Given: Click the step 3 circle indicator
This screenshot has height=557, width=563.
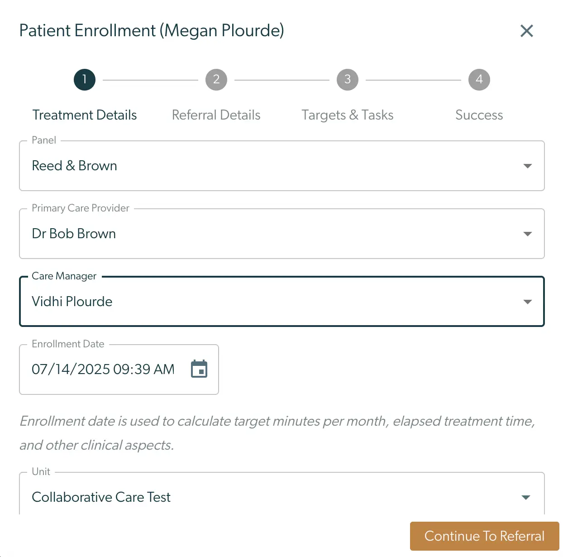Looking at the screenshot, I should pos(347,79).
